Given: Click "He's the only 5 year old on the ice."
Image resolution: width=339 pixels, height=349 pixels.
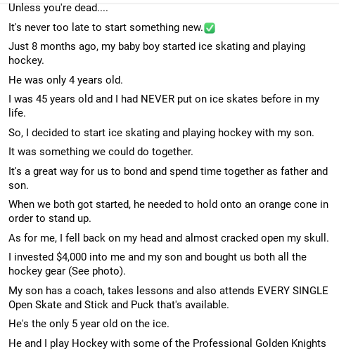Looking at the screenshot, I should tap(89, 324).
